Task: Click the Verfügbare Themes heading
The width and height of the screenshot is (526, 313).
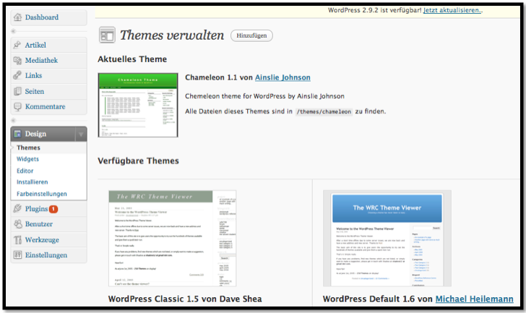Action: (138, 161)
